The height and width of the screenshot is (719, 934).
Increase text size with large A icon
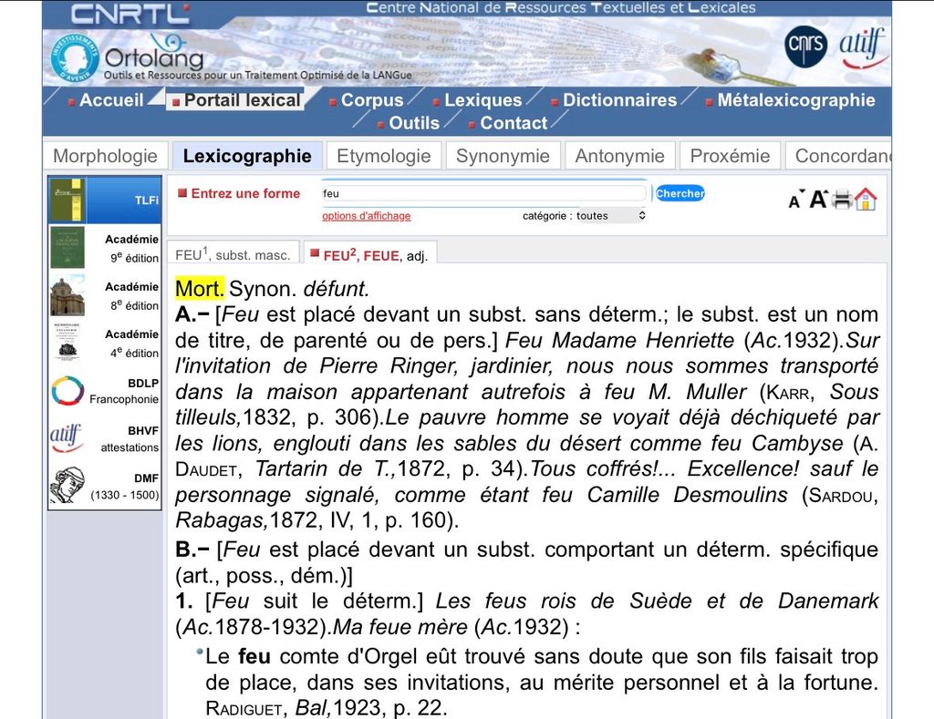point(818,199)
